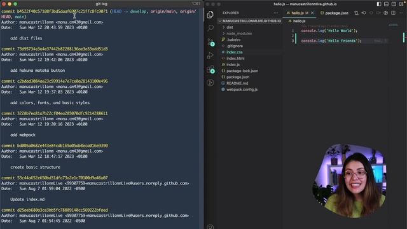Screen dimensions: 407x229
Task: Open the Git Graph icon in the activity bar
Action: click(x=210, y=83)
